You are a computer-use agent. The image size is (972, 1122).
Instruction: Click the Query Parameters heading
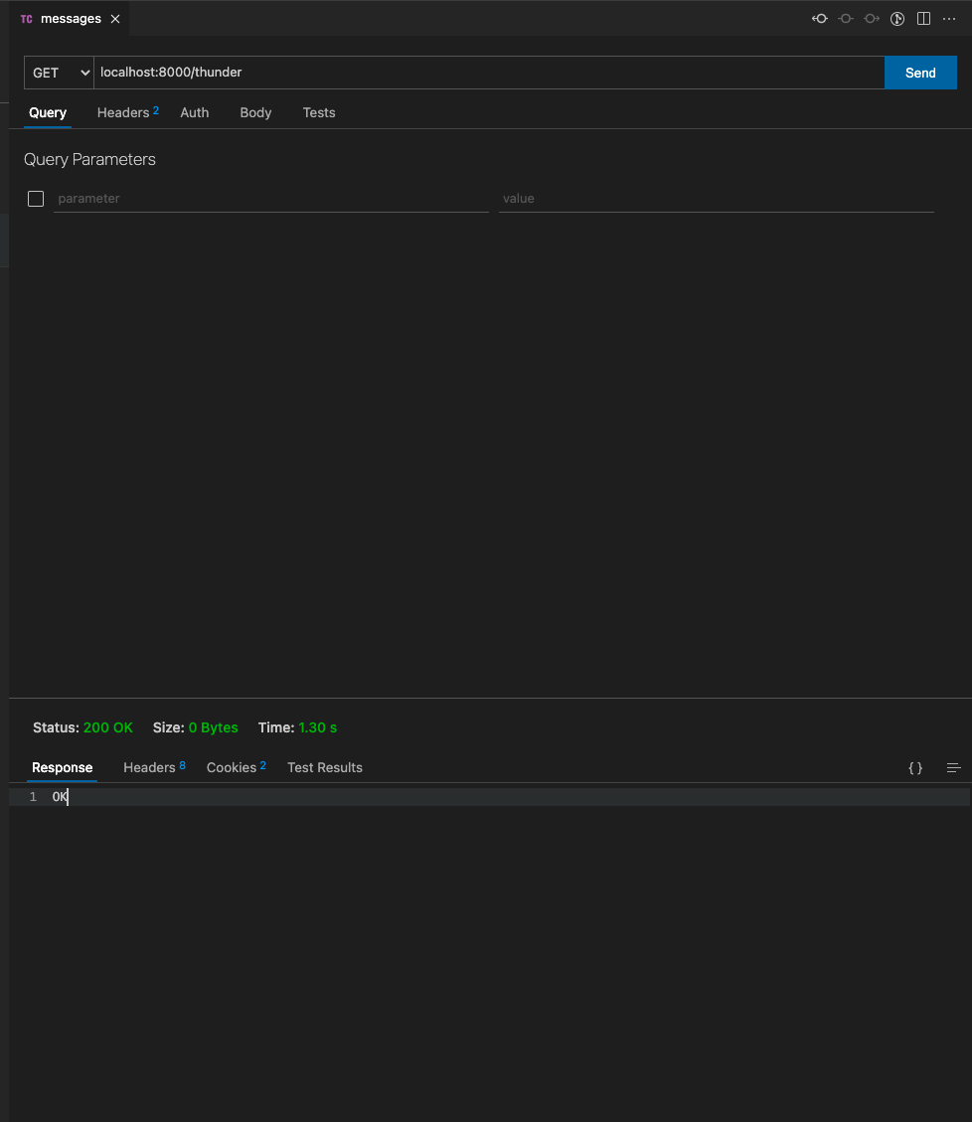click(x=89, y=160)
